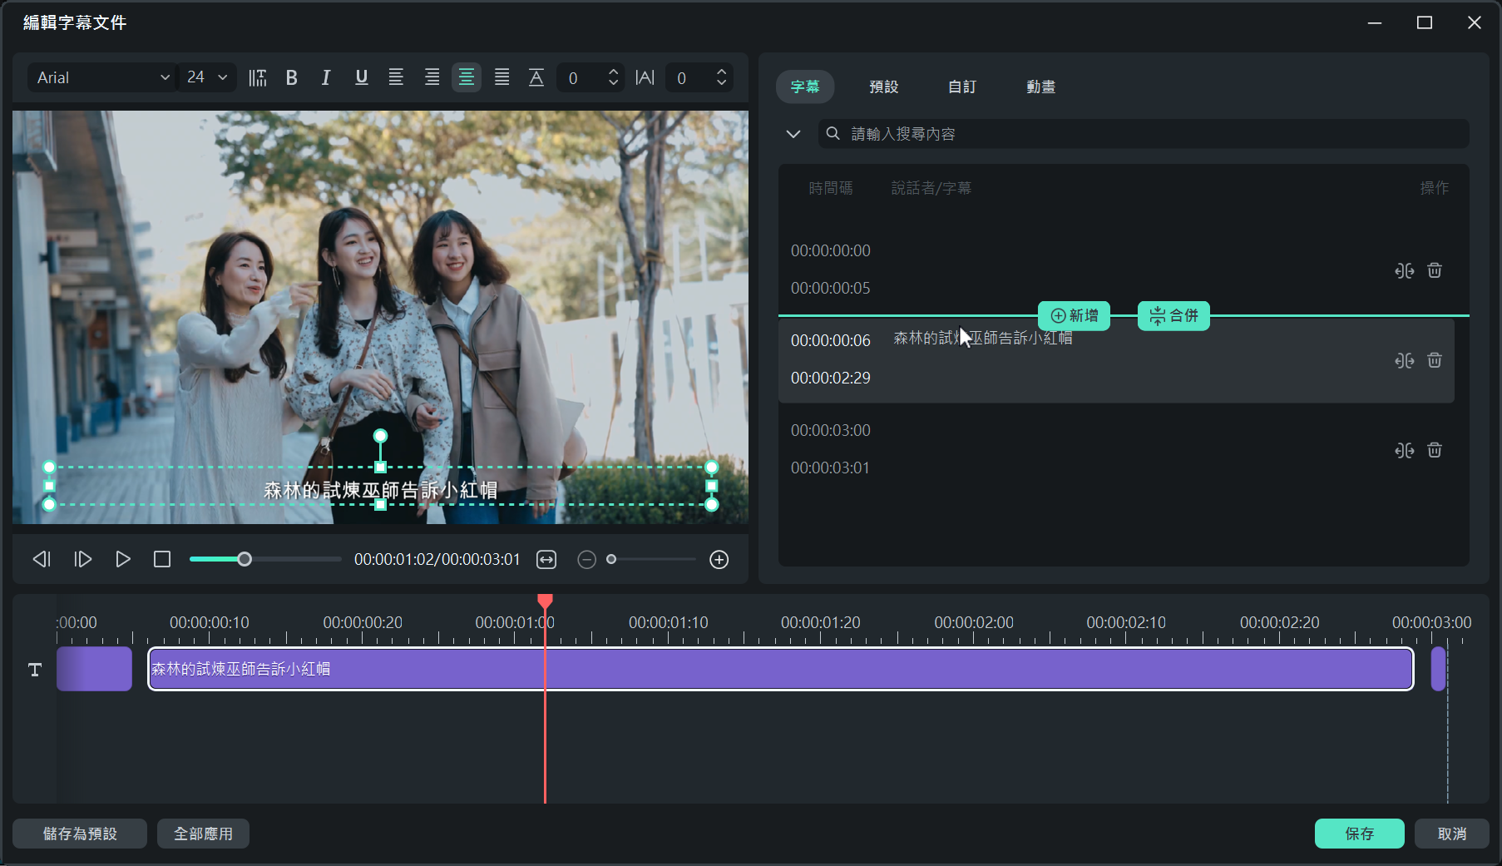Click the playback progress slider handle
The image size is (1502, 866).
(245, 559)
